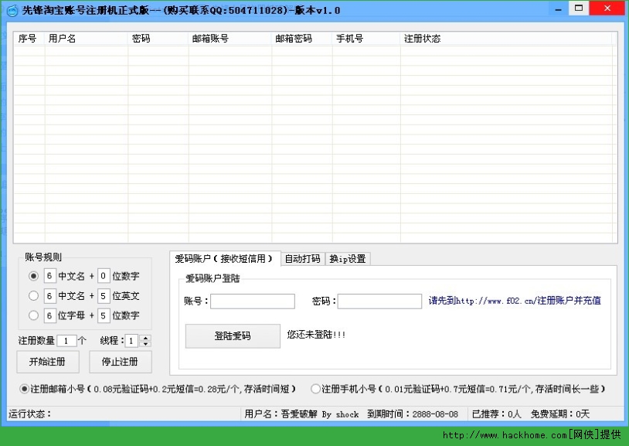
Task: Click the 运行状态 status bar label
Action: pos(30,414)
